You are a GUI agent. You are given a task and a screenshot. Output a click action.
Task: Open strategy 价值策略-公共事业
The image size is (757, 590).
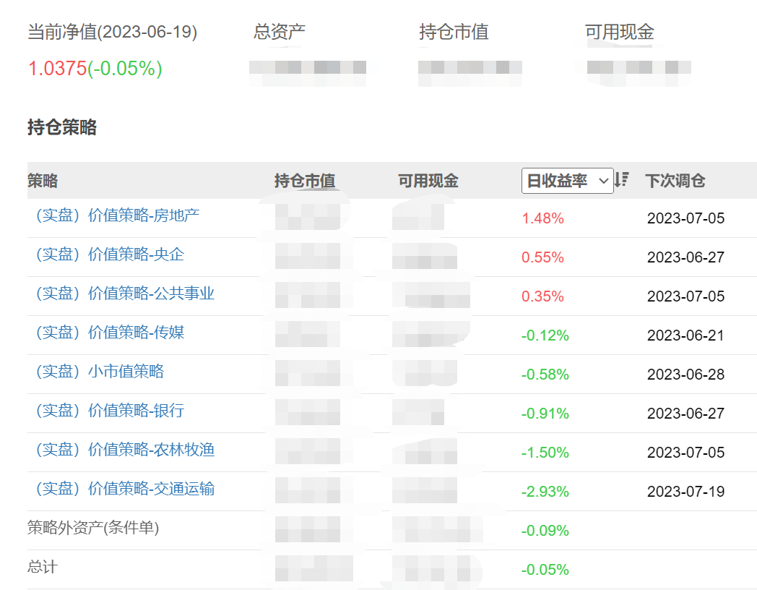click(126, 294)
